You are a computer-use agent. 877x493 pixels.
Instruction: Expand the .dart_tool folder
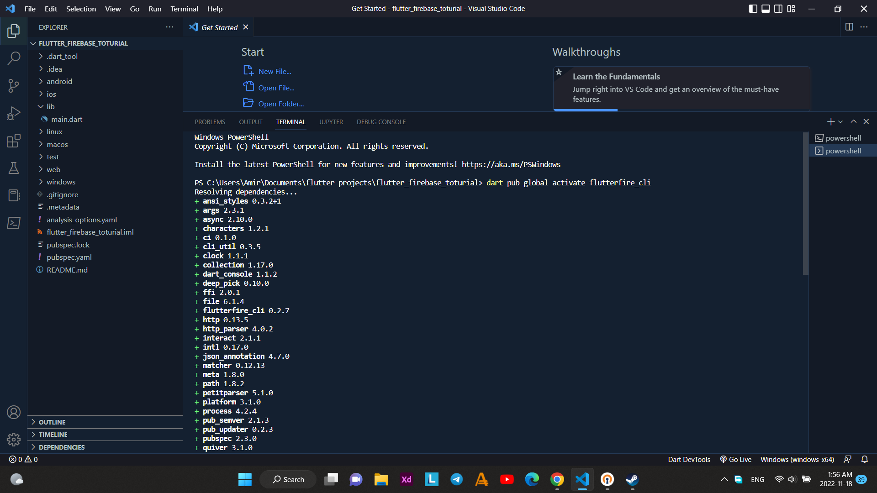pos(105,56)
